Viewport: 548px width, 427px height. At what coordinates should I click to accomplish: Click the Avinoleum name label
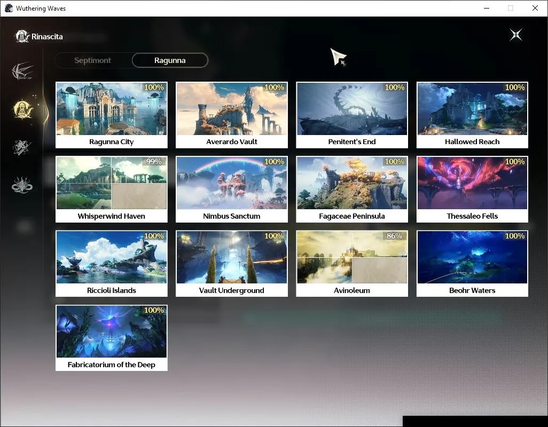(352, 290)
